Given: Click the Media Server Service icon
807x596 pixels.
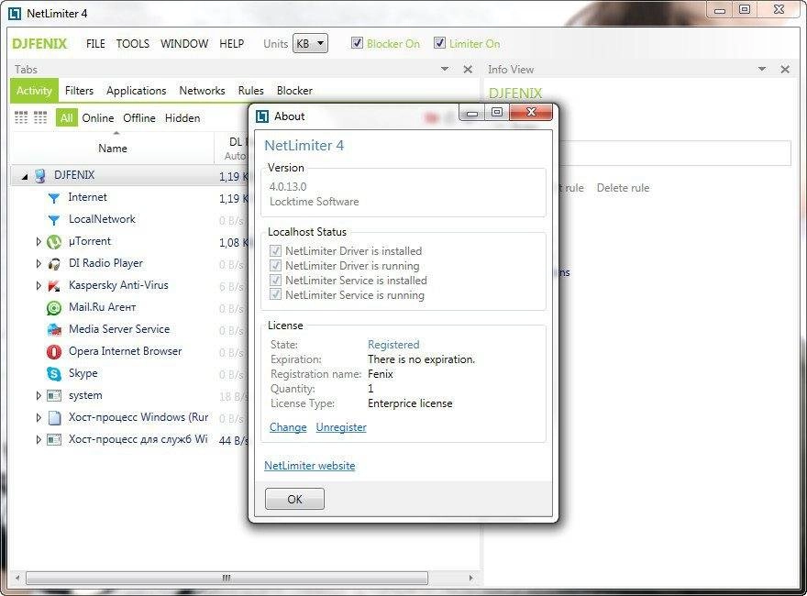Looking at the screenshot, I should pos(53,329).
